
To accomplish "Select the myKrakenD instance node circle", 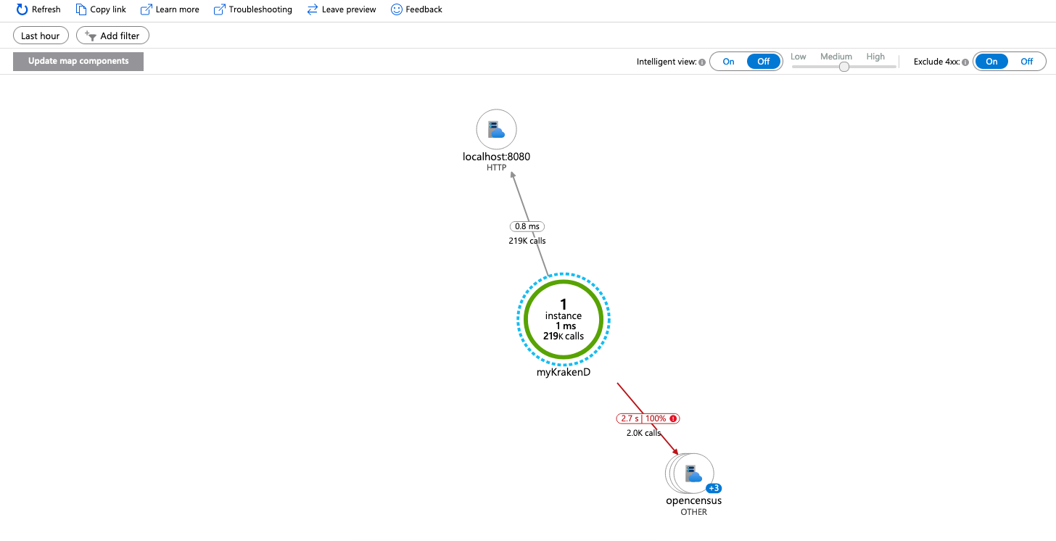I will pyautogui.click(x=564, y=318).
